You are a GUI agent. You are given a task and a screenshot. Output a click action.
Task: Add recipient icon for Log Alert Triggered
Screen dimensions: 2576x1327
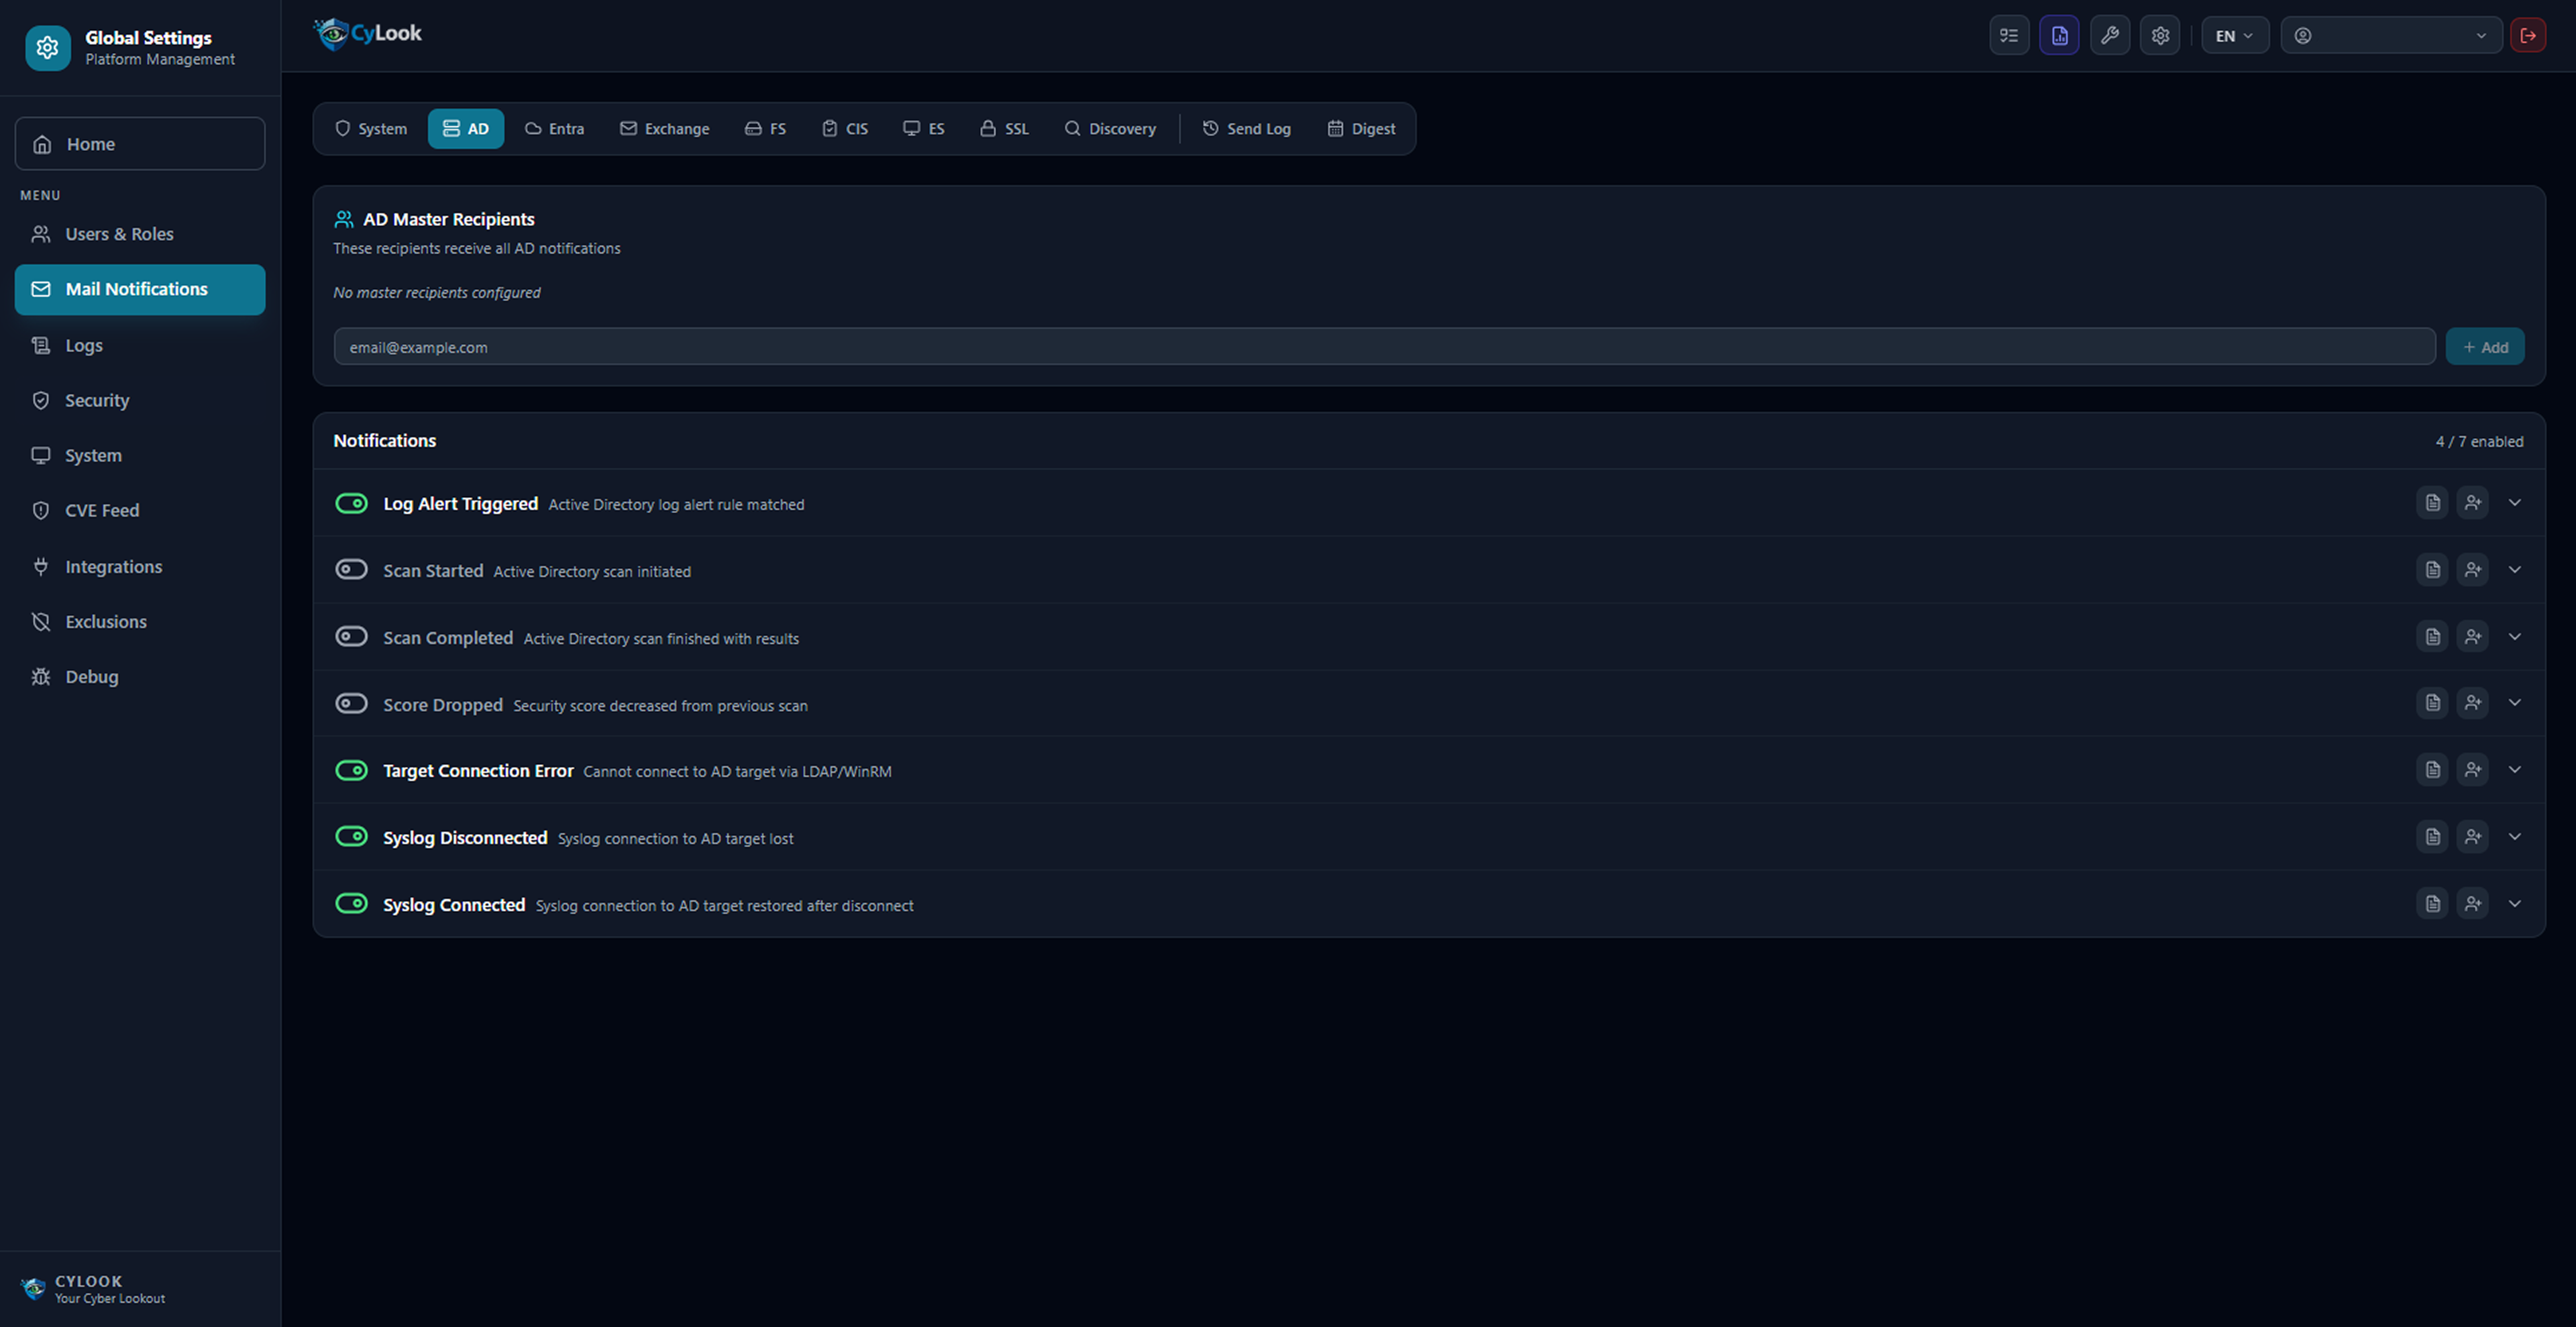coord(2473,503)
